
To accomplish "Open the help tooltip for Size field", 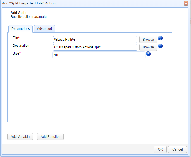I will (x=148, y=54).
